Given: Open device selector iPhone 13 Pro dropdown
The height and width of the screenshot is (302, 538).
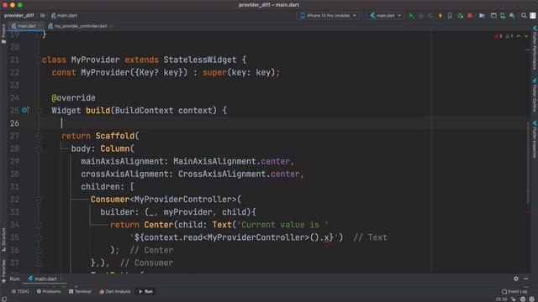Looking at the screenshot, I should click(329, 16).
